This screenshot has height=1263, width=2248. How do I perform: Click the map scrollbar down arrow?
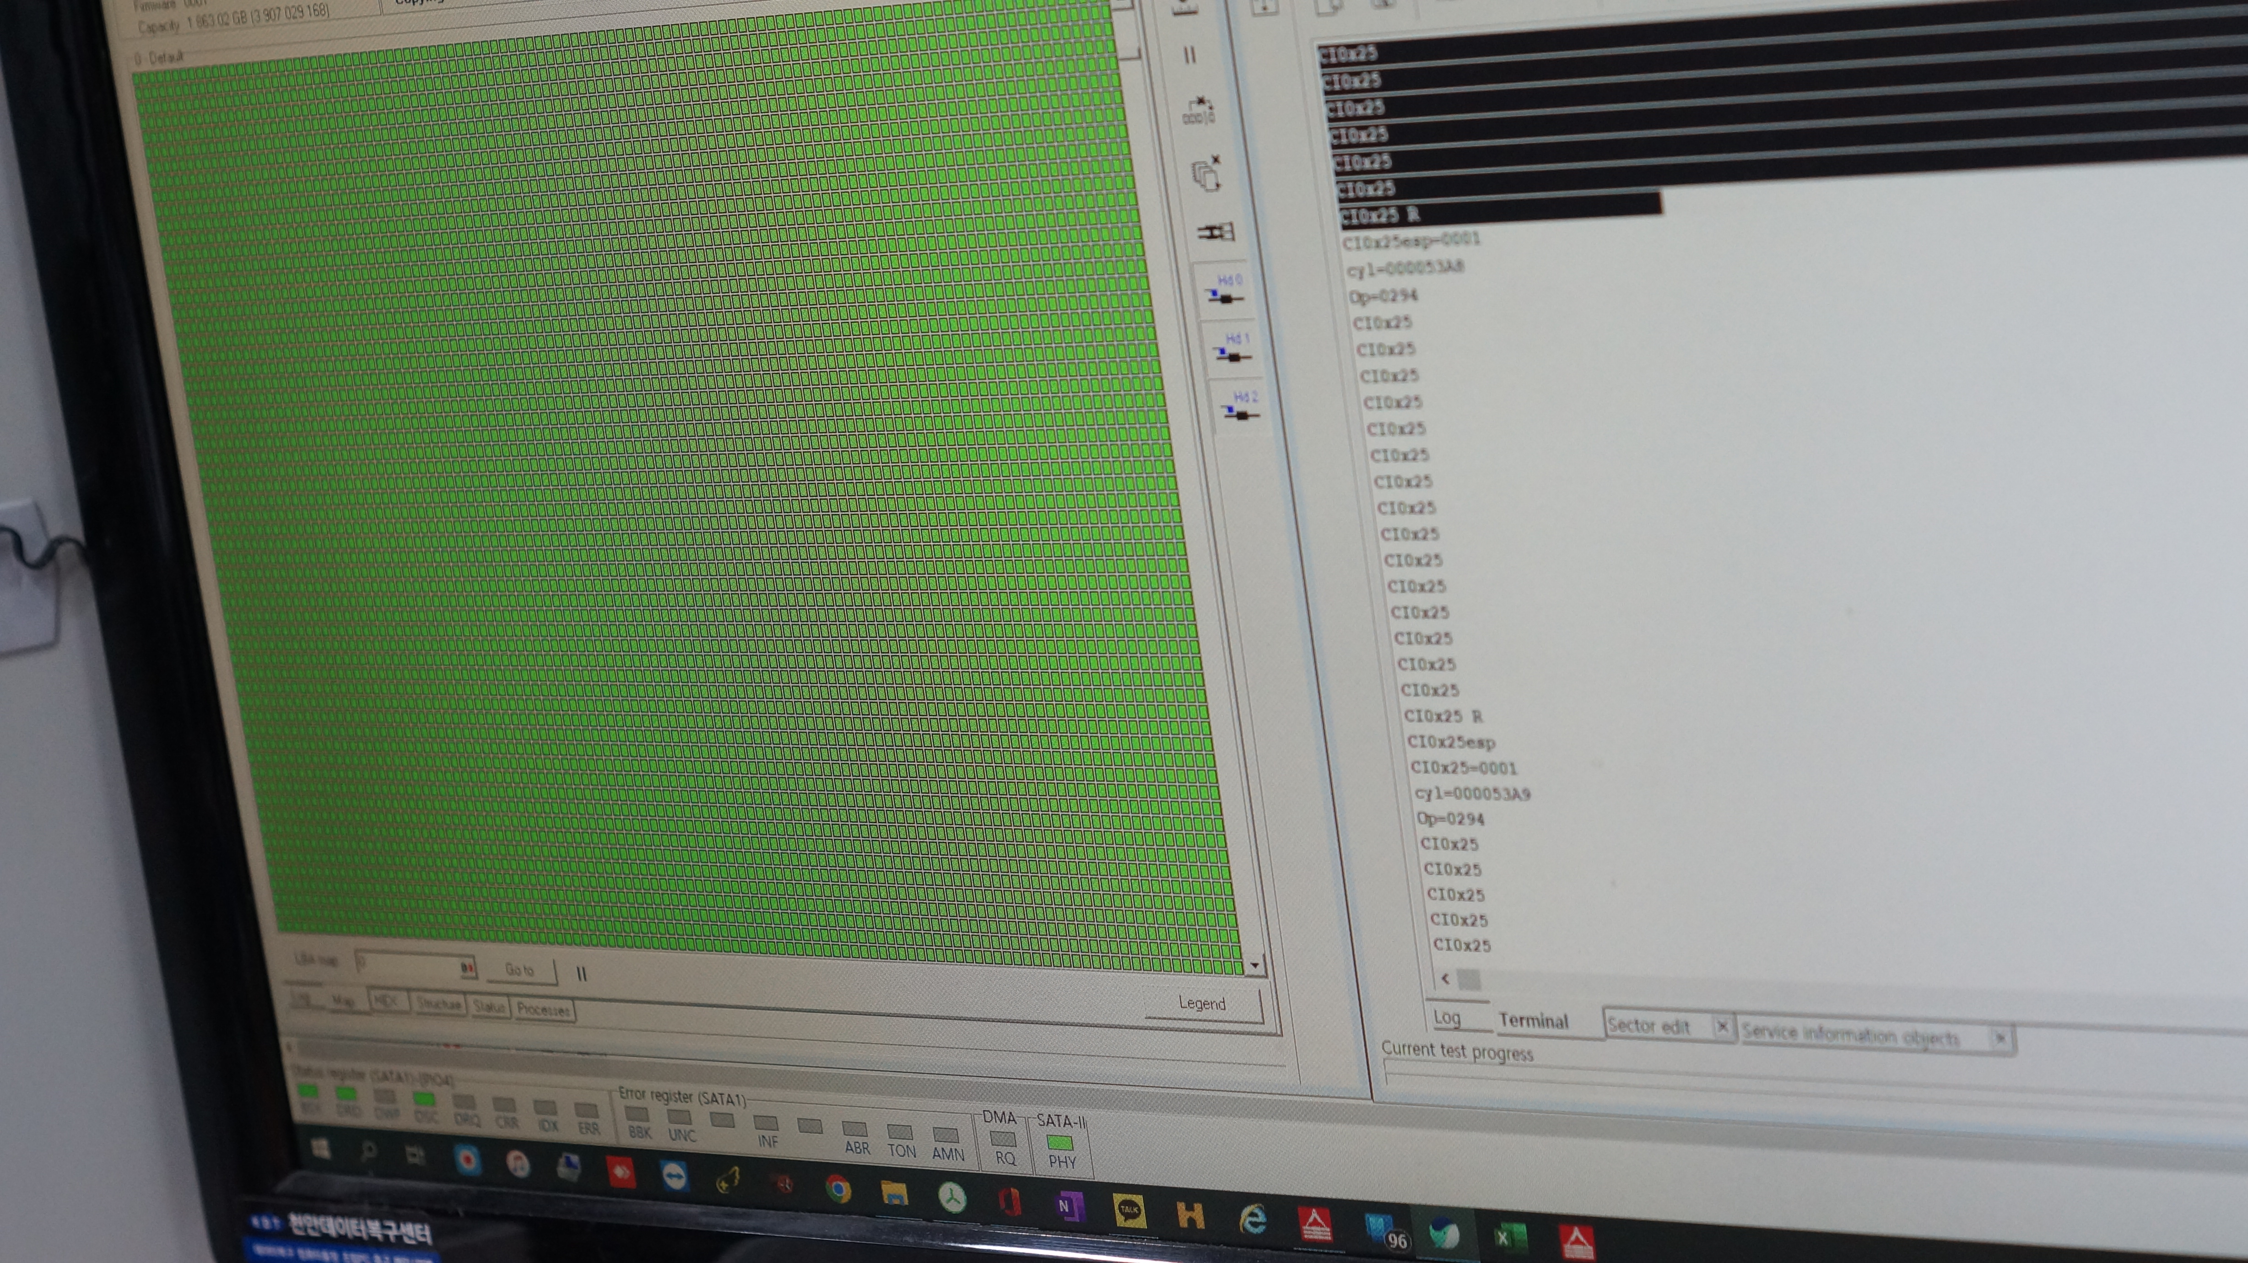(1254, 965)
